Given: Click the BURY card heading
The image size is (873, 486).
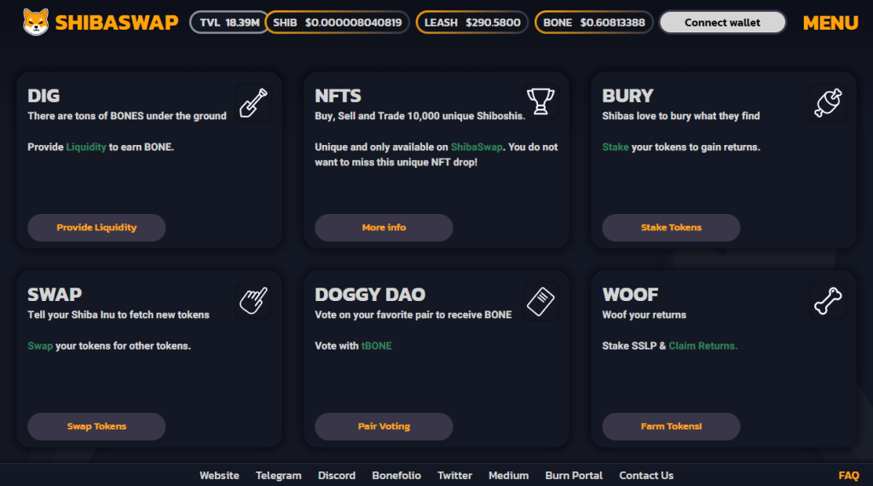Looking at the screenshot, I should point(627,95).
